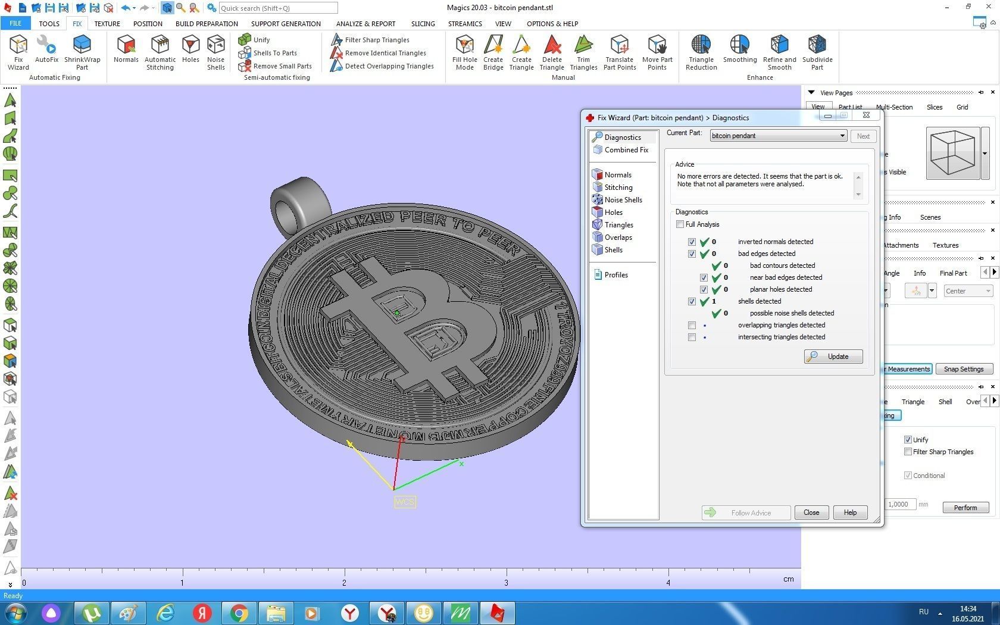Click Shells To Parts command
The width and height of the screenshot is (1000, 625).
click(x=268, y=53)
